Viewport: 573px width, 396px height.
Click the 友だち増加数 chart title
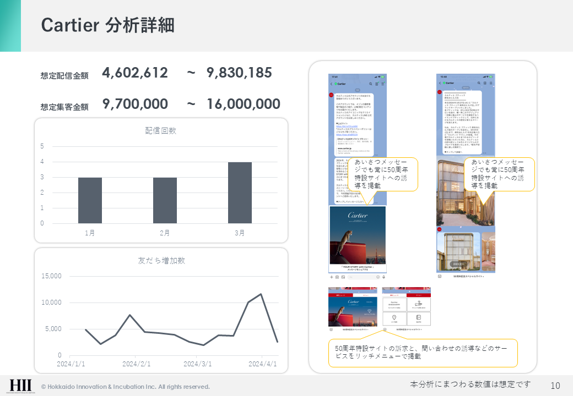[161, 261]
